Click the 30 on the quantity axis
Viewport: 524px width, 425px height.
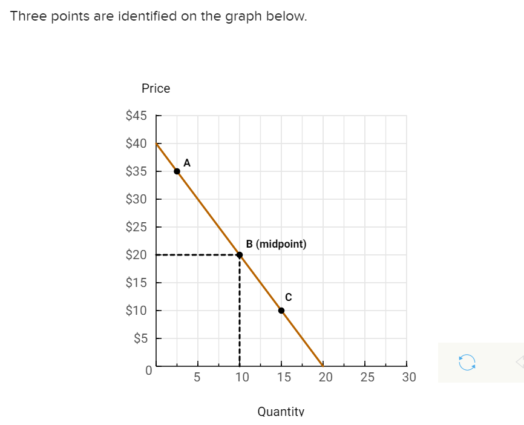tap(409, 377)
